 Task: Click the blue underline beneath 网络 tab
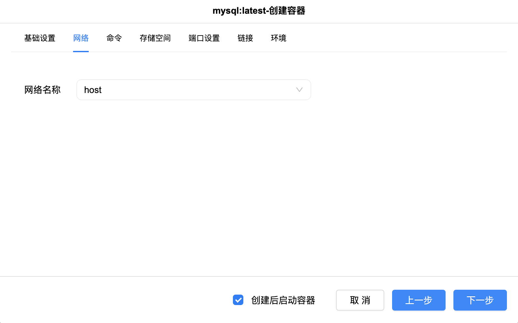click(81, 51)
